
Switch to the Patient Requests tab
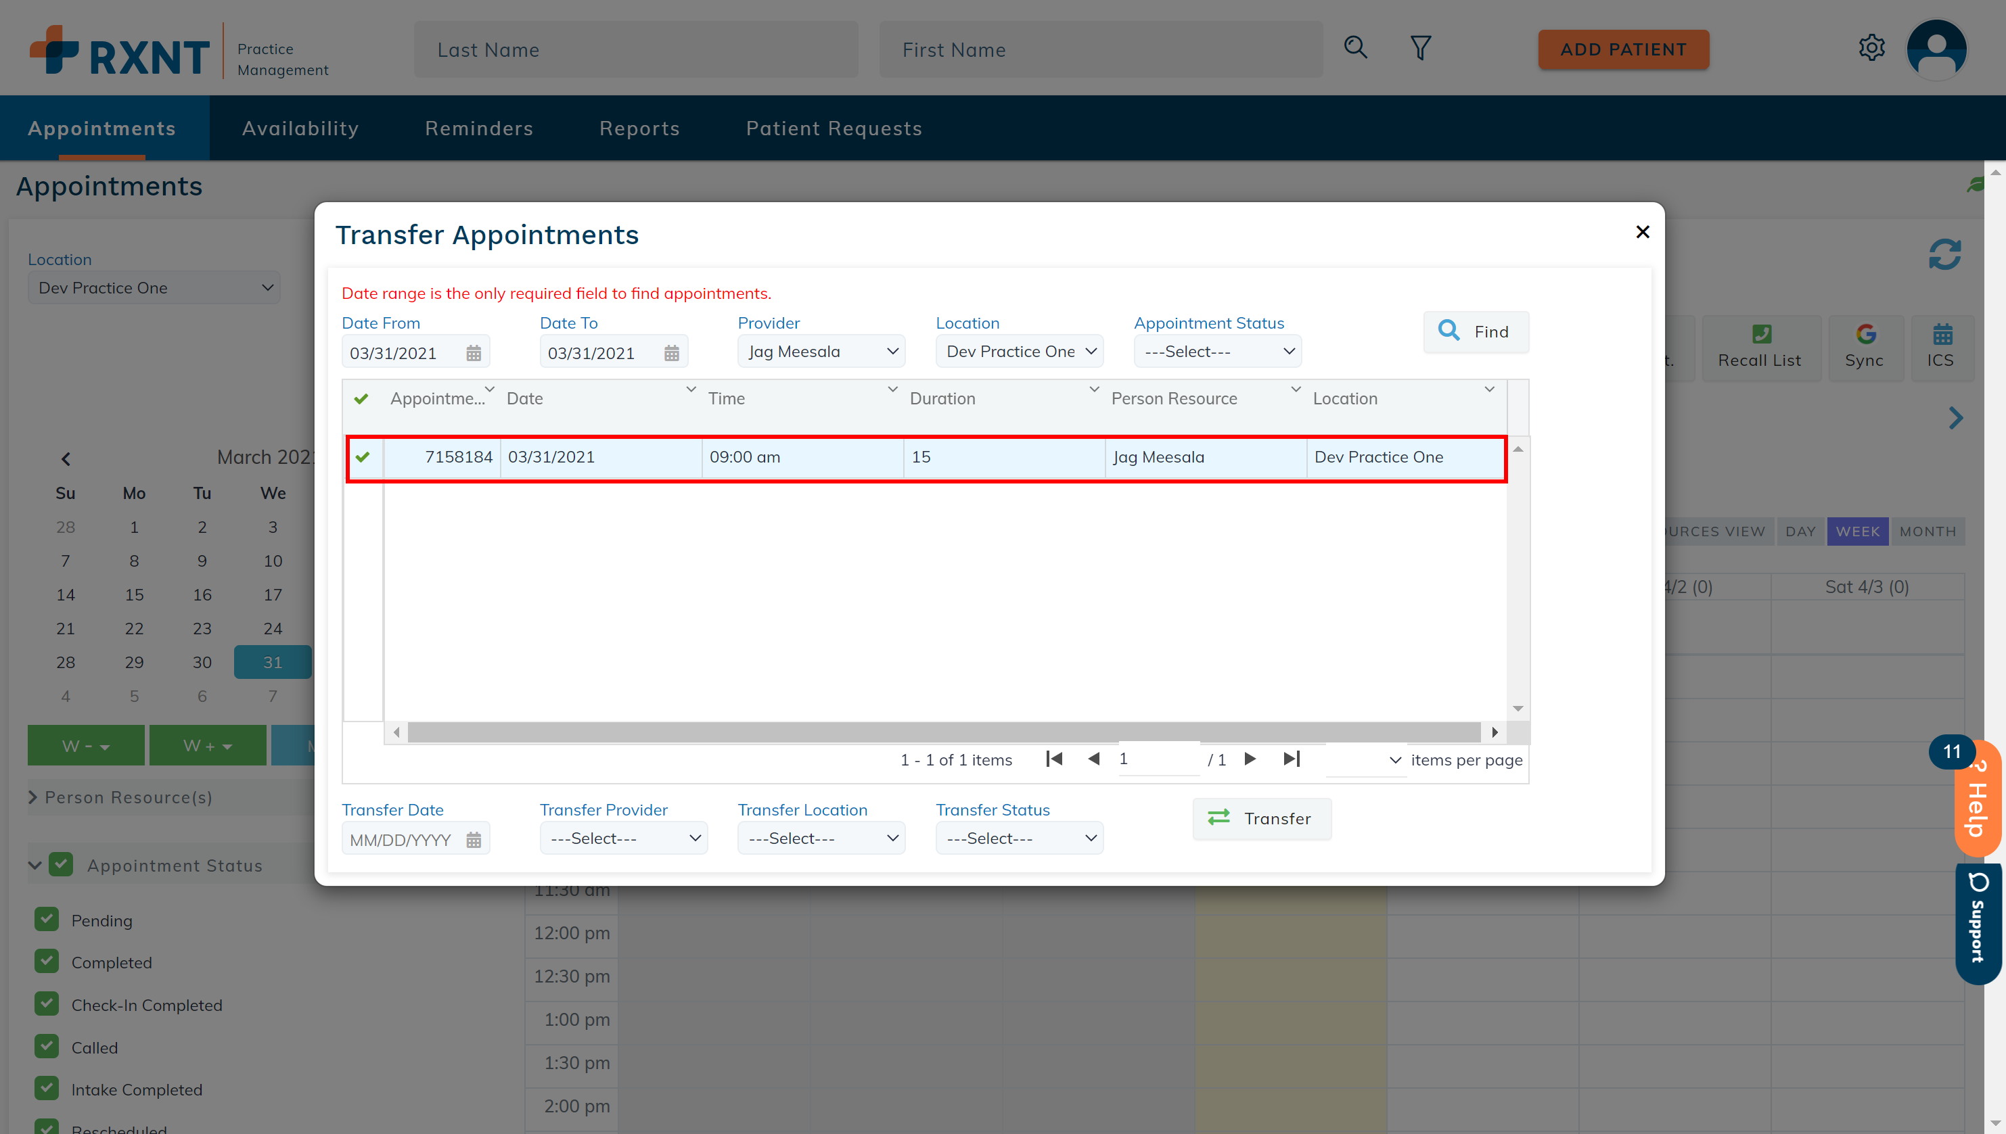click(834, 128)
